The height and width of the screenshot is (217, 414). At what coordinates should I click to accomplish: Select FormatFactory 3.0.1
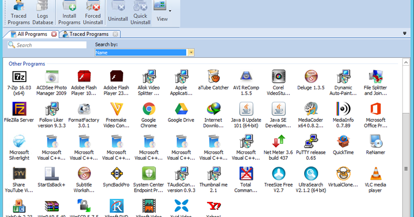(x=84, y=115)
